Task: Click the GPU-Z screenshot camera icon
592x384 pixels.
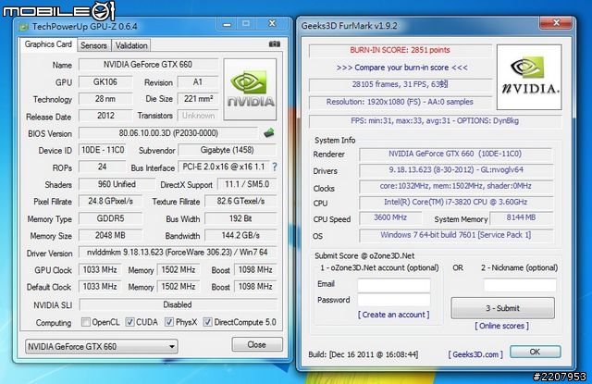Action: 275,44
